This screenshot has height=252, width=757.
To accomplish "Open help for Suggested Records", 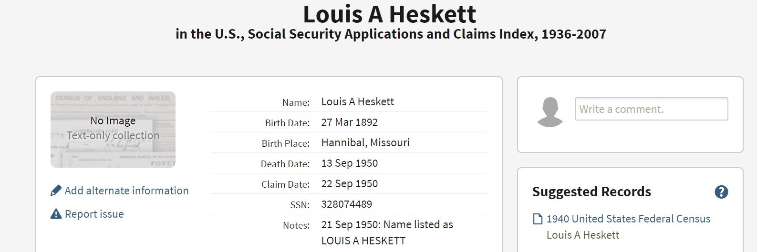I will [x=721, y=192].
